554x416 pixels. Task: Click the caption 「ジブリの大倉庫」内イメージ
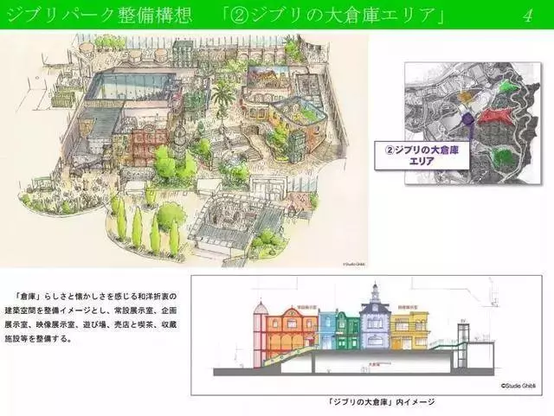click(x=382, y=401)
